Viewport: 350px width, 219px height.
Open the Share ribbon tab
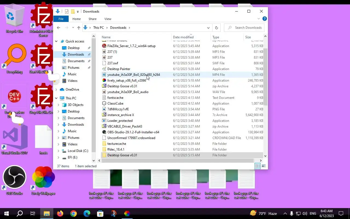pos(92,19)
